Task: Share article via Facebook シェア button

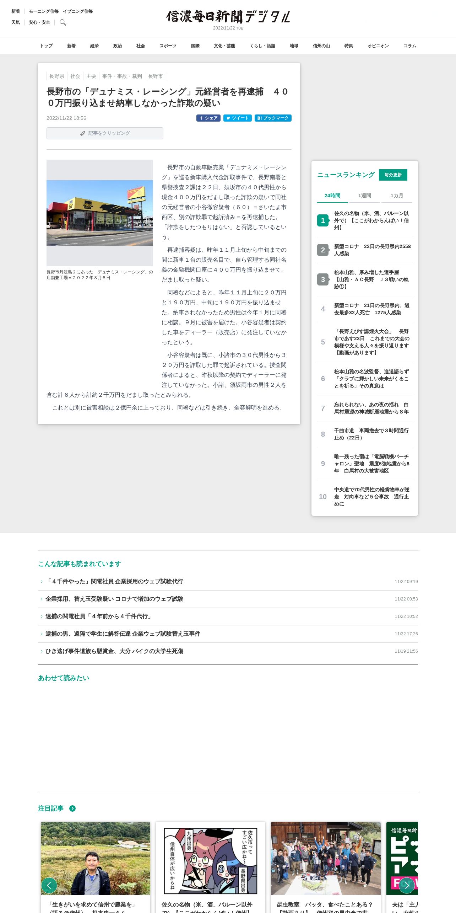Action: tap(208, 118)
